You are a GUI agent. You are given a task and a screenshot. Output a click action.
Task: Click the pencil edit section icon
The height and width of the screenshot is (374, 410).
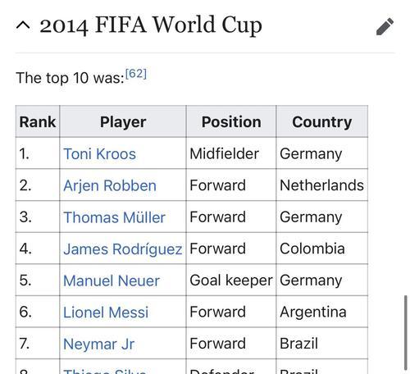click(385, 26)
